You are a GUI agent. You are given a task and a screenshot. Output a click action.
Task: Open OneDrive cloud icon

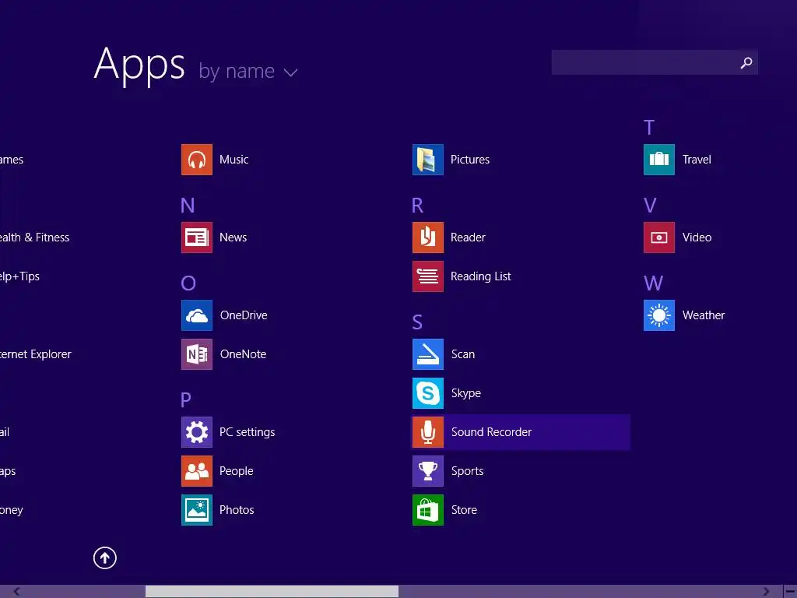(197, 315)
